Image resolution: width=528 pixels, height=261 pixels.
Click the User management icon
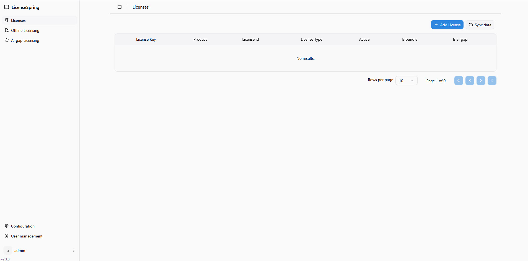point(7,236)
